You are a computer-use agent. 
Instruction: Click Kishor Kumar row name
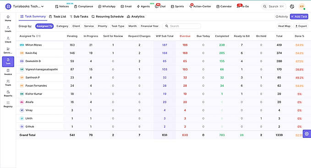click(x=34, y=94)
